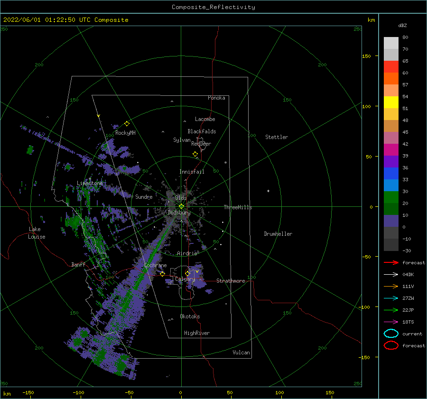Image resolution: width=427 pixels, height=399 pixels.
Task: Click the Didsbury label
Action: click(x=179, y=213)
